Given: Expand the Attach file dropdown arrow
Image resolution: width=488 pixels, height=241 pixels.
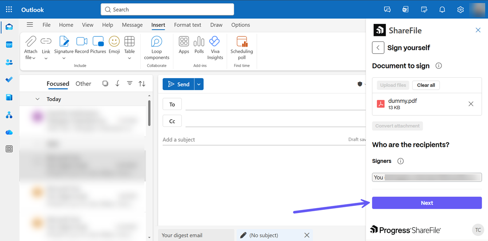Looking at the screenshot, I should [x=34, y=58].
